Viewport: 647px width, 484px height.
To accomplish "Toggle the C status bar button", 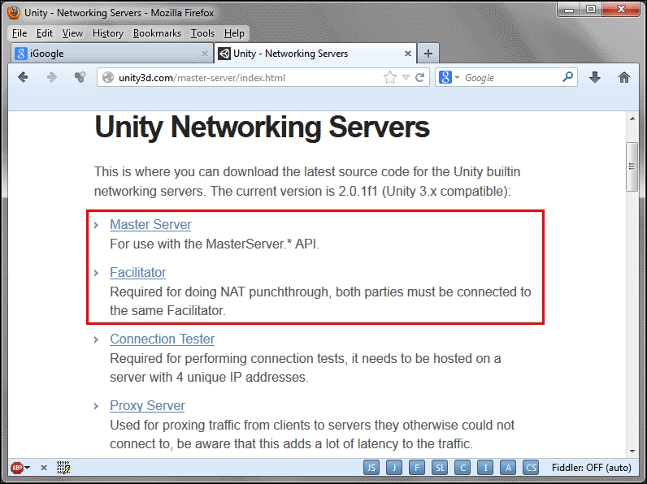I will (x=462, y=468).
